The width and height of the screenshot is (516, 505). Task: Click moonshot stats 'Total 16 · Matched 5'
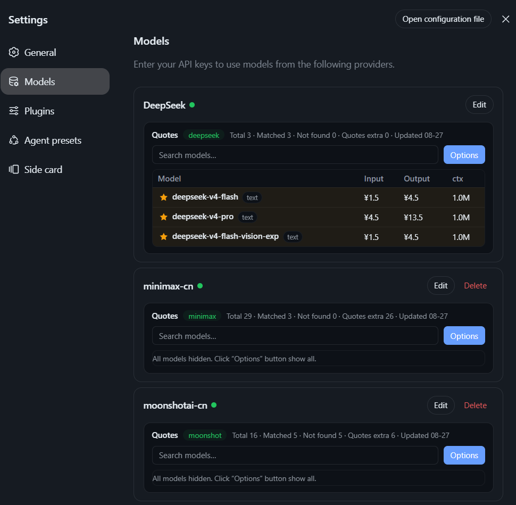coord(264,435)
